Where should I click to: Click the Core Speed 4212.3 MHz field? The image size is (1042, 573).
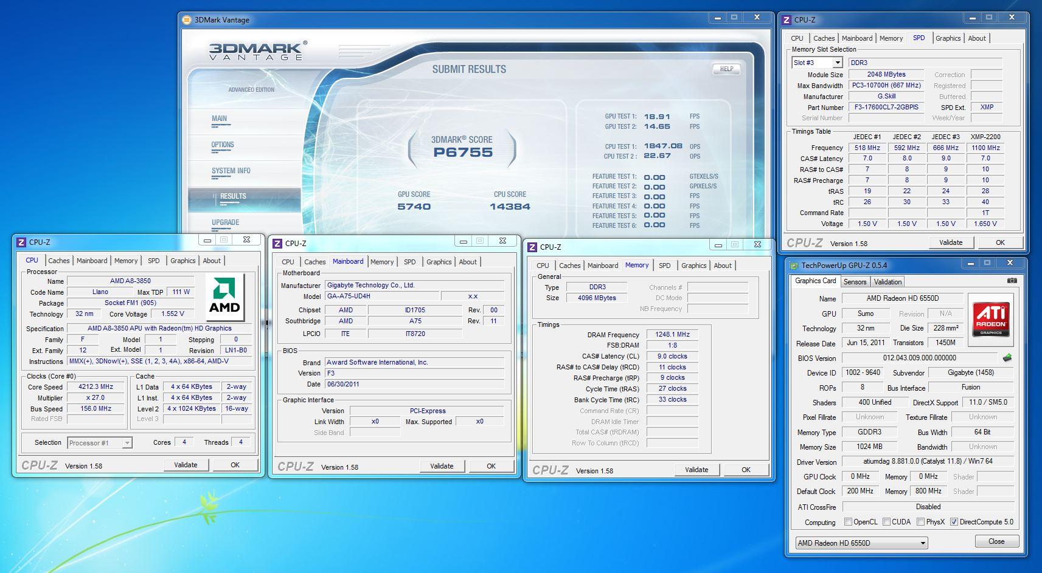coord(96,386)
